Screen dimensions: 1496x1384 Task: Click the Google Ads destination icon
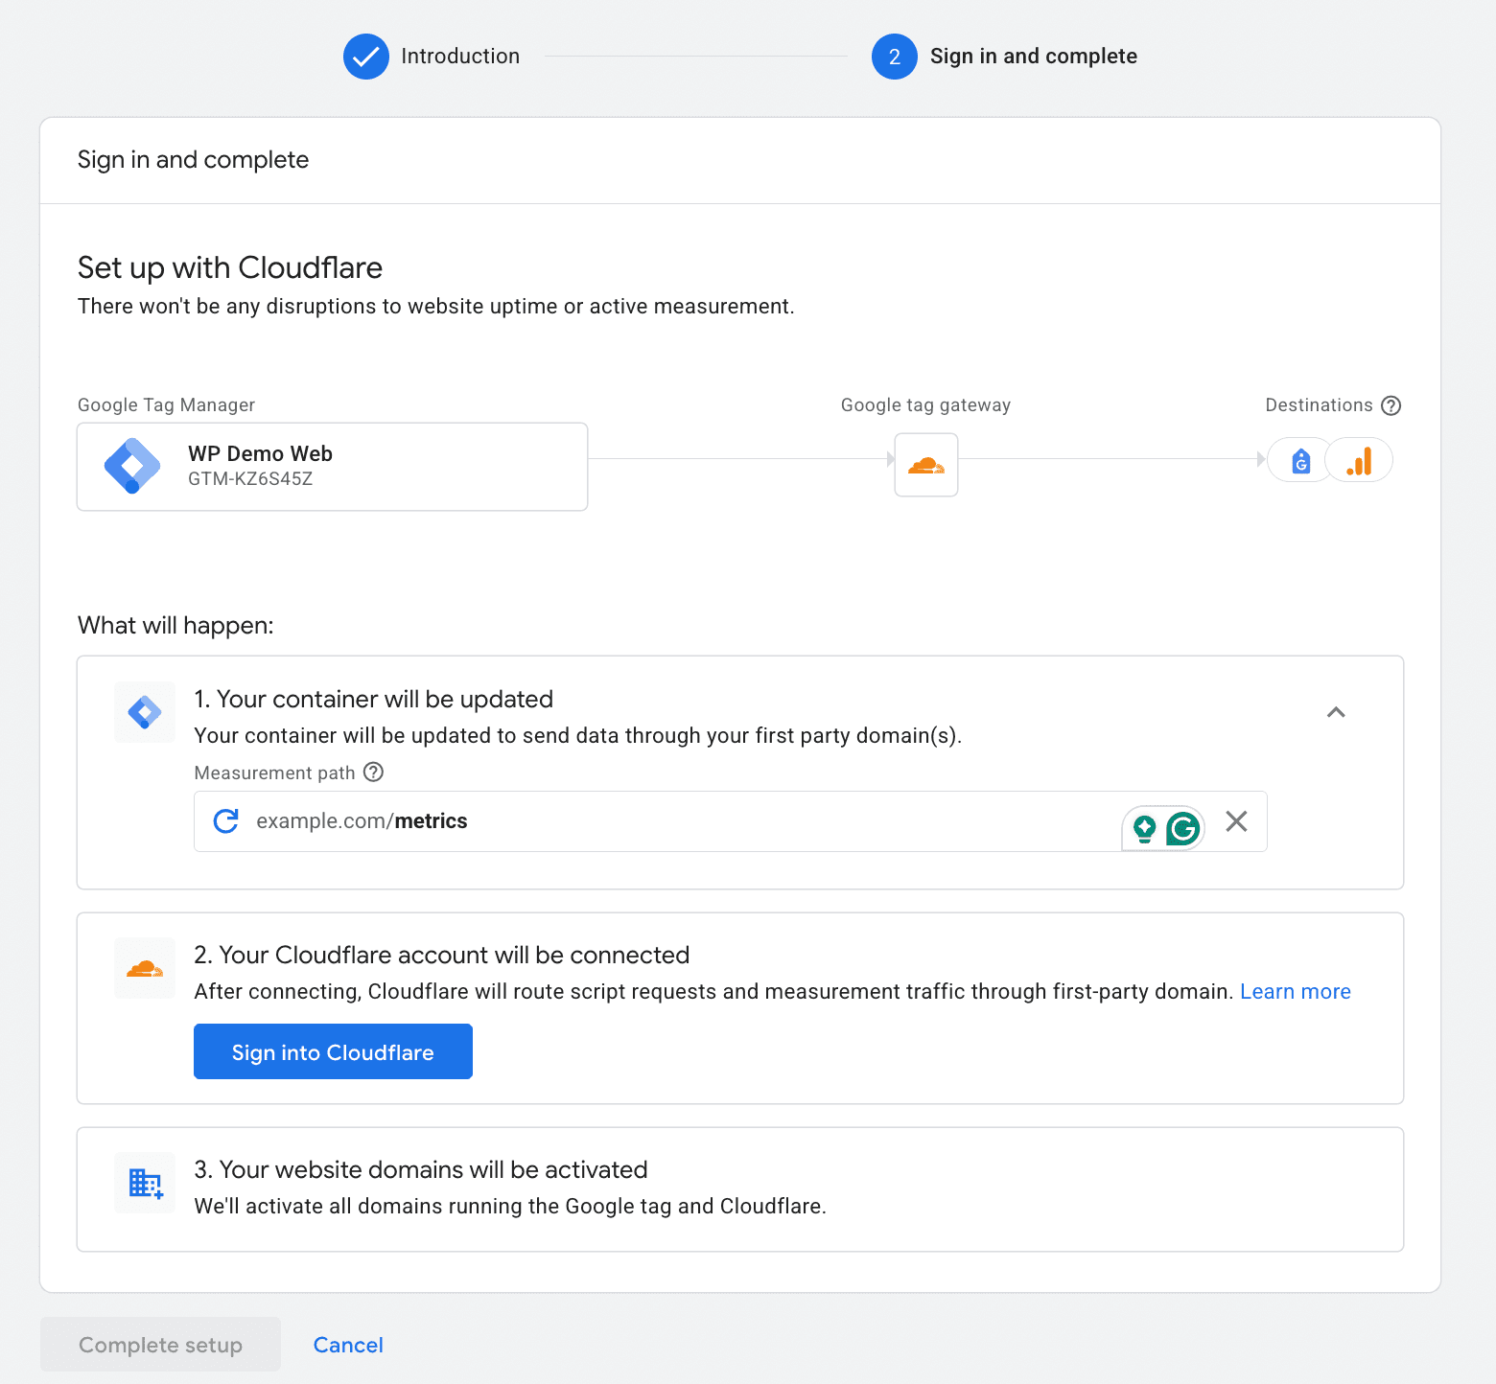pyautogui.click(x=1300, y=461)
